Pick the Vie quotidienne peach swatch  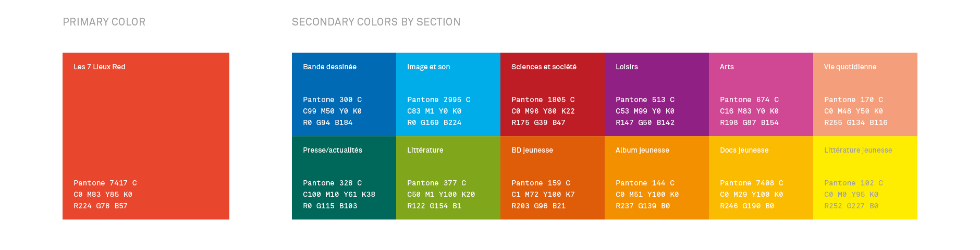(865, 83)
